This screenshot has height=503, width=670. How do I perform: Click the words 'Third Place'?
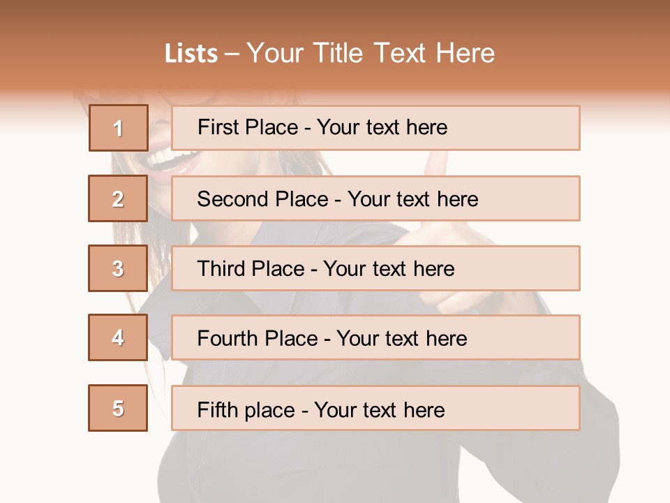[251, 268]
